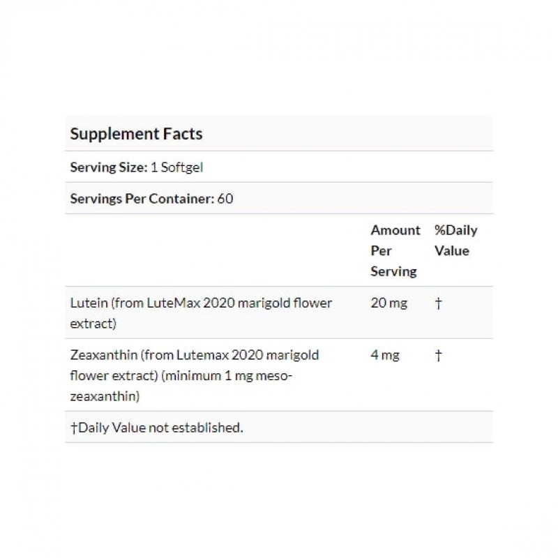
Task: Select the 20 mg amount
Action: point(389,303)
